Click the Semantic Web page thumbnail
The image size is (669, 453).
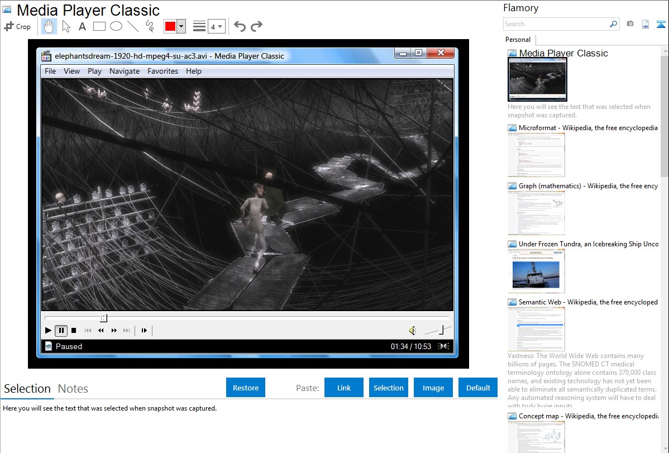(x=536, y=329)
